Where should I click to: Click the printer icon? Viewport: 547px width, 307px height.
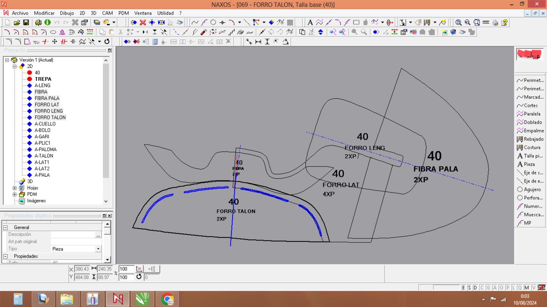point(495,23)
